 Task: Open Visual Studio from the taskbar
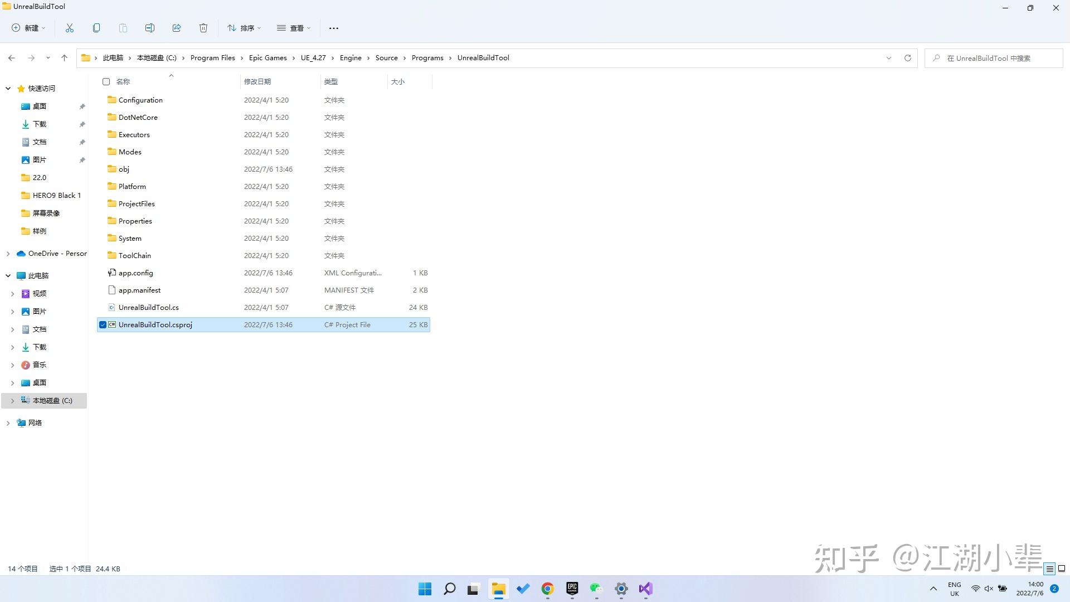645,589
